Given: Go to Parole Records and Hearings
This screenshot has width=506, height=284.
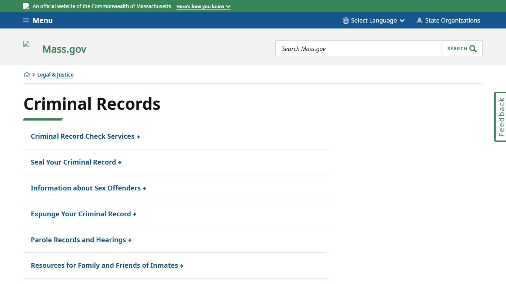Looking at the screenshot, I should [x=78, y=240].
